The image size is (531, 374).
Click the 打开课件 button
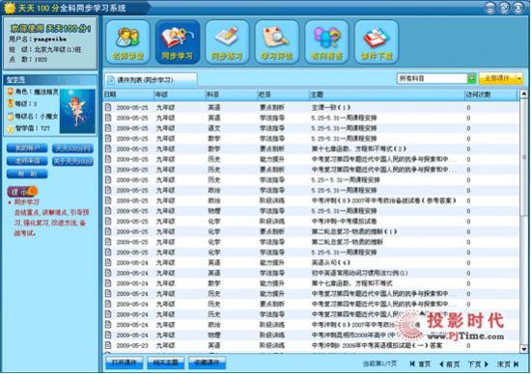click(x=125, y=362)
